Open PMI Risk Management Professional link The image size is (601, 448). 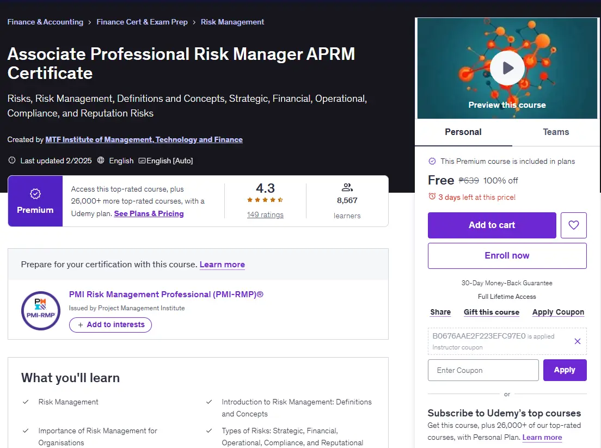click(x=166, y=294)
